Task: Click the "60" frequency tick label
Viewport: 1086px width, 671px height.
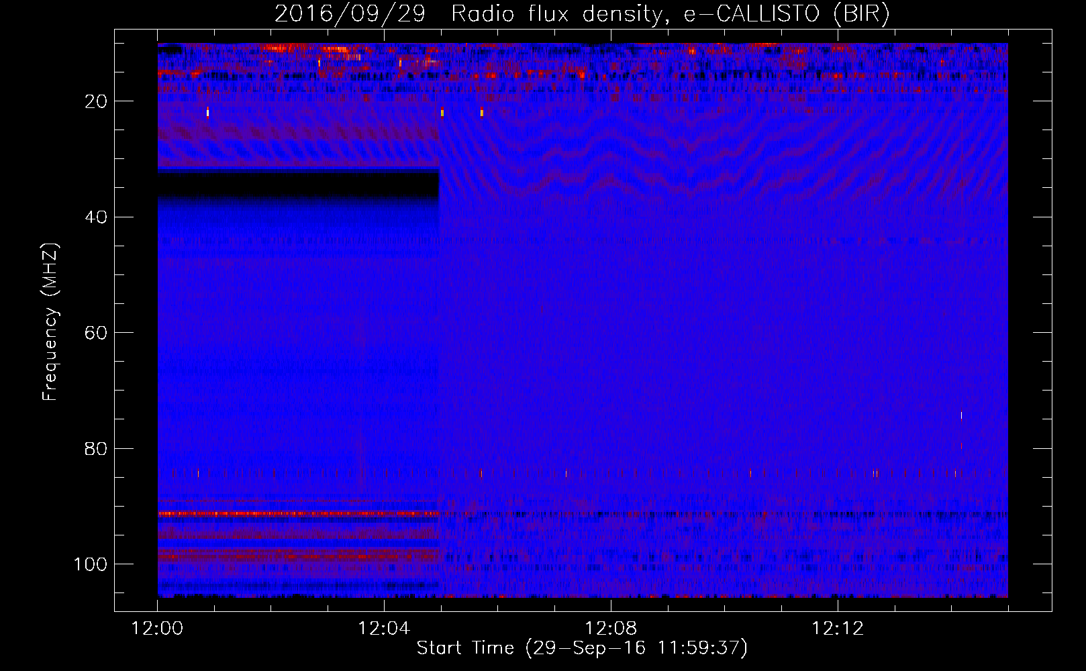Action: pyautogui.click(x=97, y=333)
